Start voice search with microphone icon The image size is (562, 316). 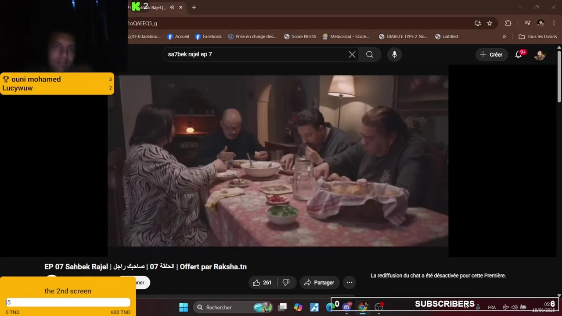point(394,54)
